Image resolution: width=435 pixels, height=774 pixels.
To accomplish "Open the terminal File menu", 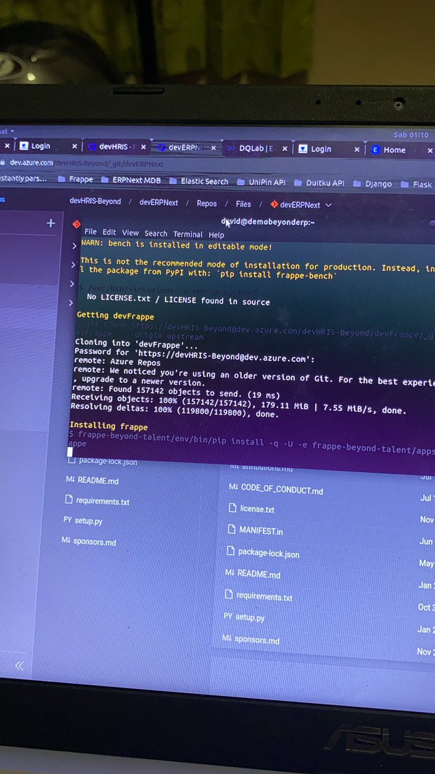I will coord(90,232).
